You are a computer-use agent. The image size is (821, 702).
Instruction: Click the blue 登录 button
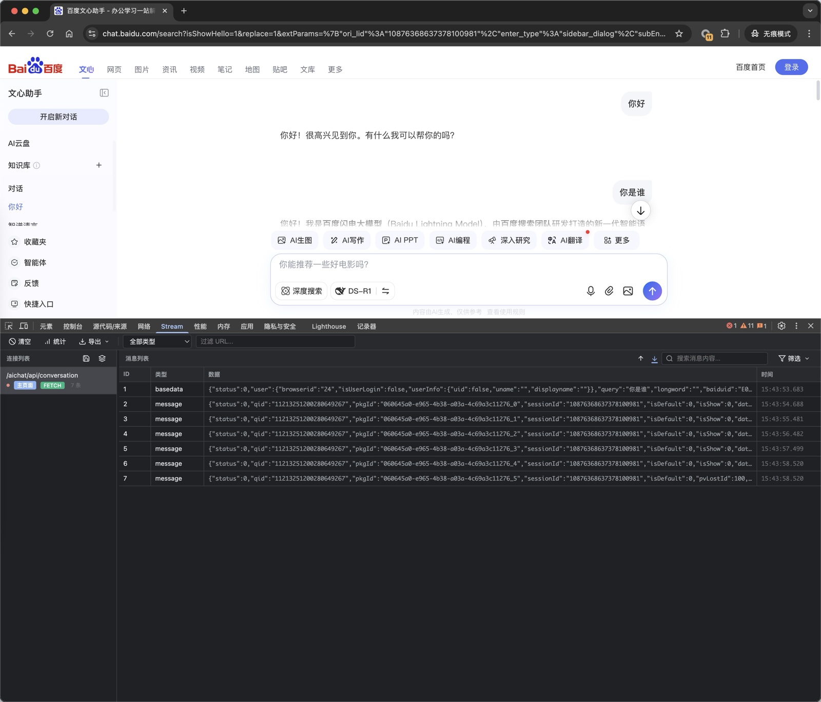(x=791, y=67)
